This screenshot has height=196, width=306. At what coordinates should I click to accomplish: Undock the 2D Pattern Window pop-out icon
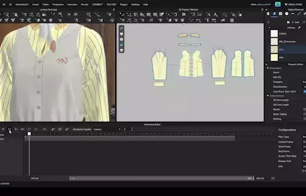(x=262, y=10)
